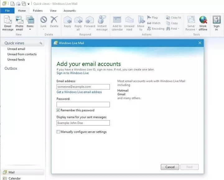Click quick-access reply icon in title bar

[x=18, y=4]
